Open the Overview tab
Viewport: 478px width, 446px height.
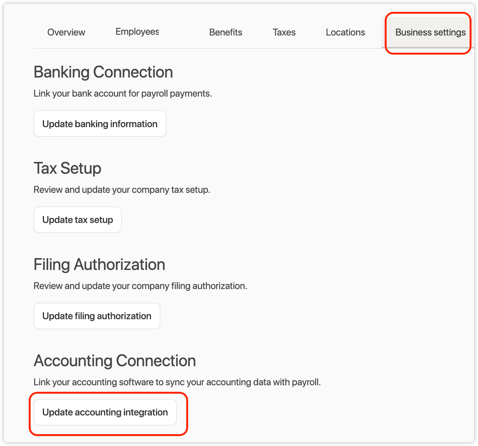coord(66,32)
